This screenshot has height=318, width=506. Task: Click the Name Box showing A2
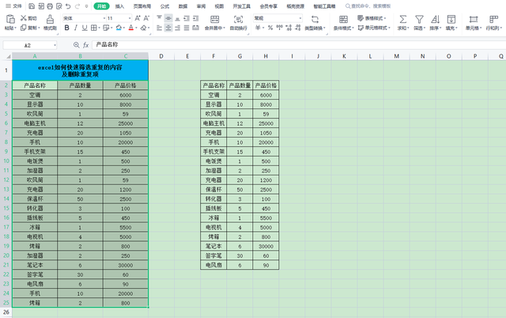30,45
